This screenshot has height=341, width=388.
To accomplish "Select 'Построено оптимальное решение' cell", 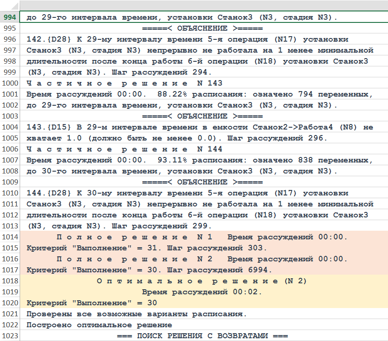I will coord(99,325).
